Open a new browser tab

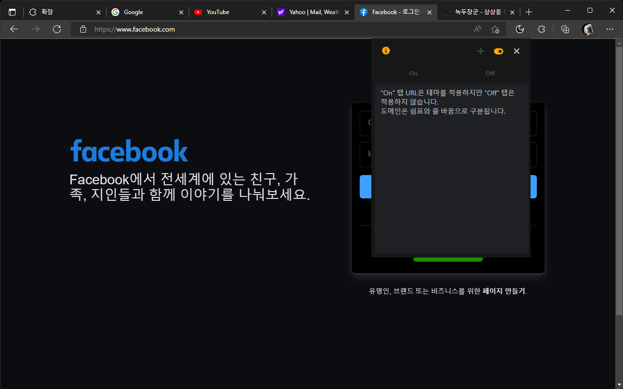pyautogui.click(x=529, y=12)
